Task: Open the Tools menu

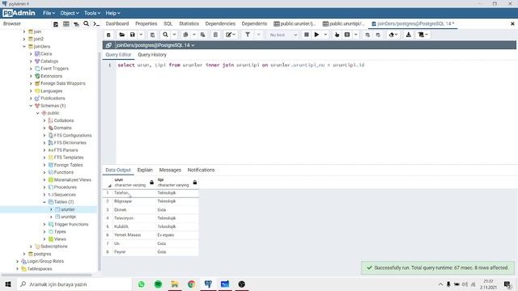Action: click(92, 13)
